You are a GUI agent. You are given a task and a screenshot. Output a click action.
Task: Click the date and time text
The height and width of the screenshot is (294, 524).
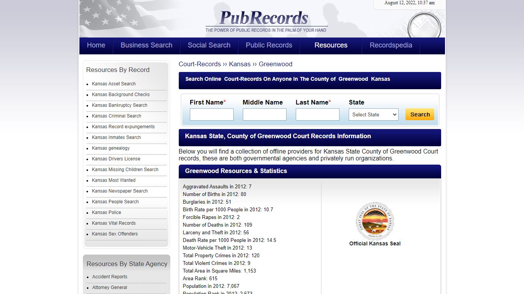(x=410, y=3)
